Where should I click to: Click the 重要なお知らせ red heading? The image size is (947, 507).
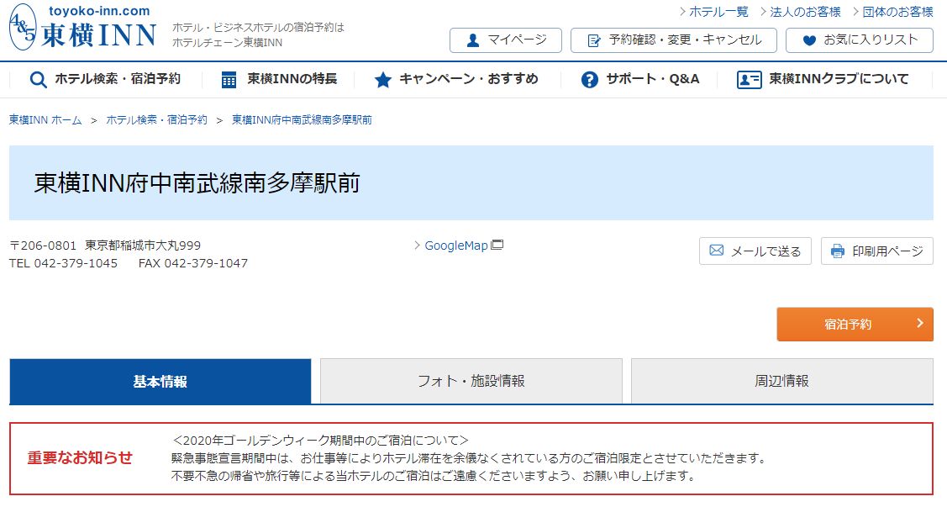pos(80,457)
